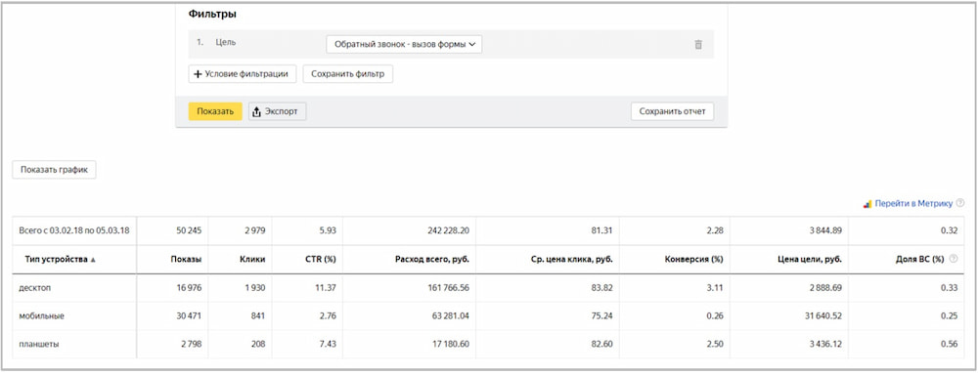Click plus icon in Условие фильтрации
The image size is (978, 373).
[198, 74]
